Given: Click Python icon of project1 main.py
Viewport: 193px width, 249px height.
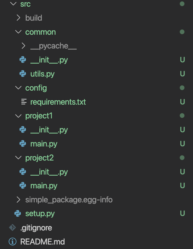Looking at the screenshot, I should (23, 144).
